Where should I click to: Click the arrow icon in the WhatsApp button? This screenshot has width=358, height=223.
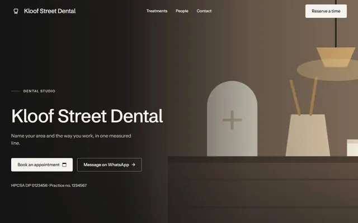pos(134,164)
